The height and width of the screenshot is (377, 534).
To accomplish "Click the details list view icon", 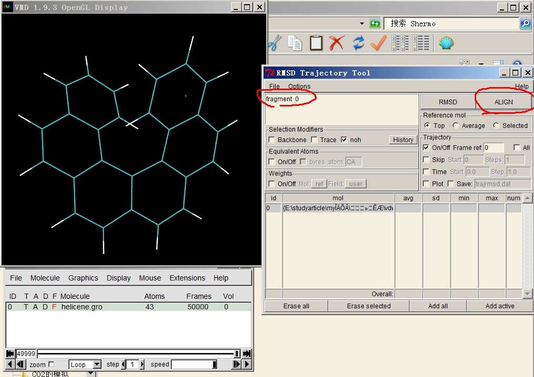I will click(421, 43).
